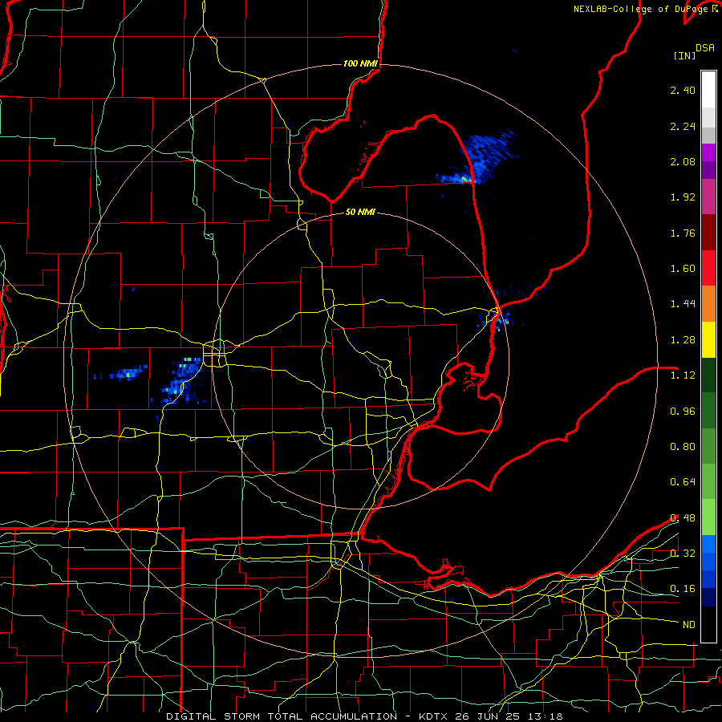The height and width of the screenshot is (722, 722).
Task: Click the elongated blue echo at far west
Action: (122, 372)
